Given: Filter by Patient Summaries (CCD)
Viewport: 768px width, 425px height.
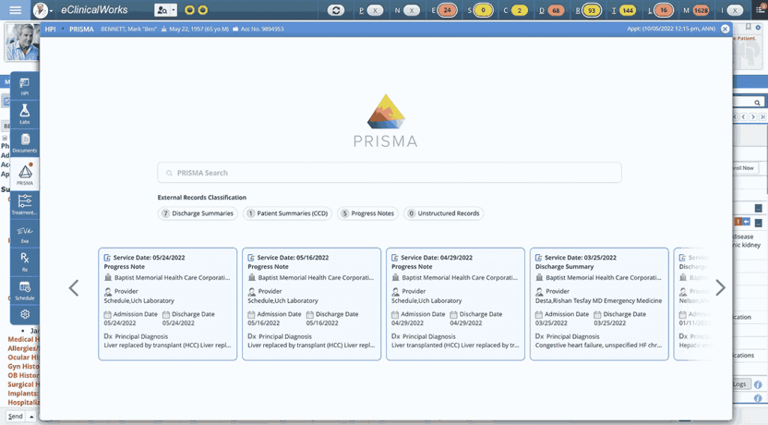Looking at the screenshot, I should click(x=287, y=214).
